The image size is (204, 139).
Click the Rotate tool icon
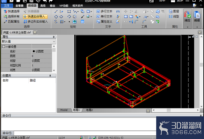pos(131,11)
